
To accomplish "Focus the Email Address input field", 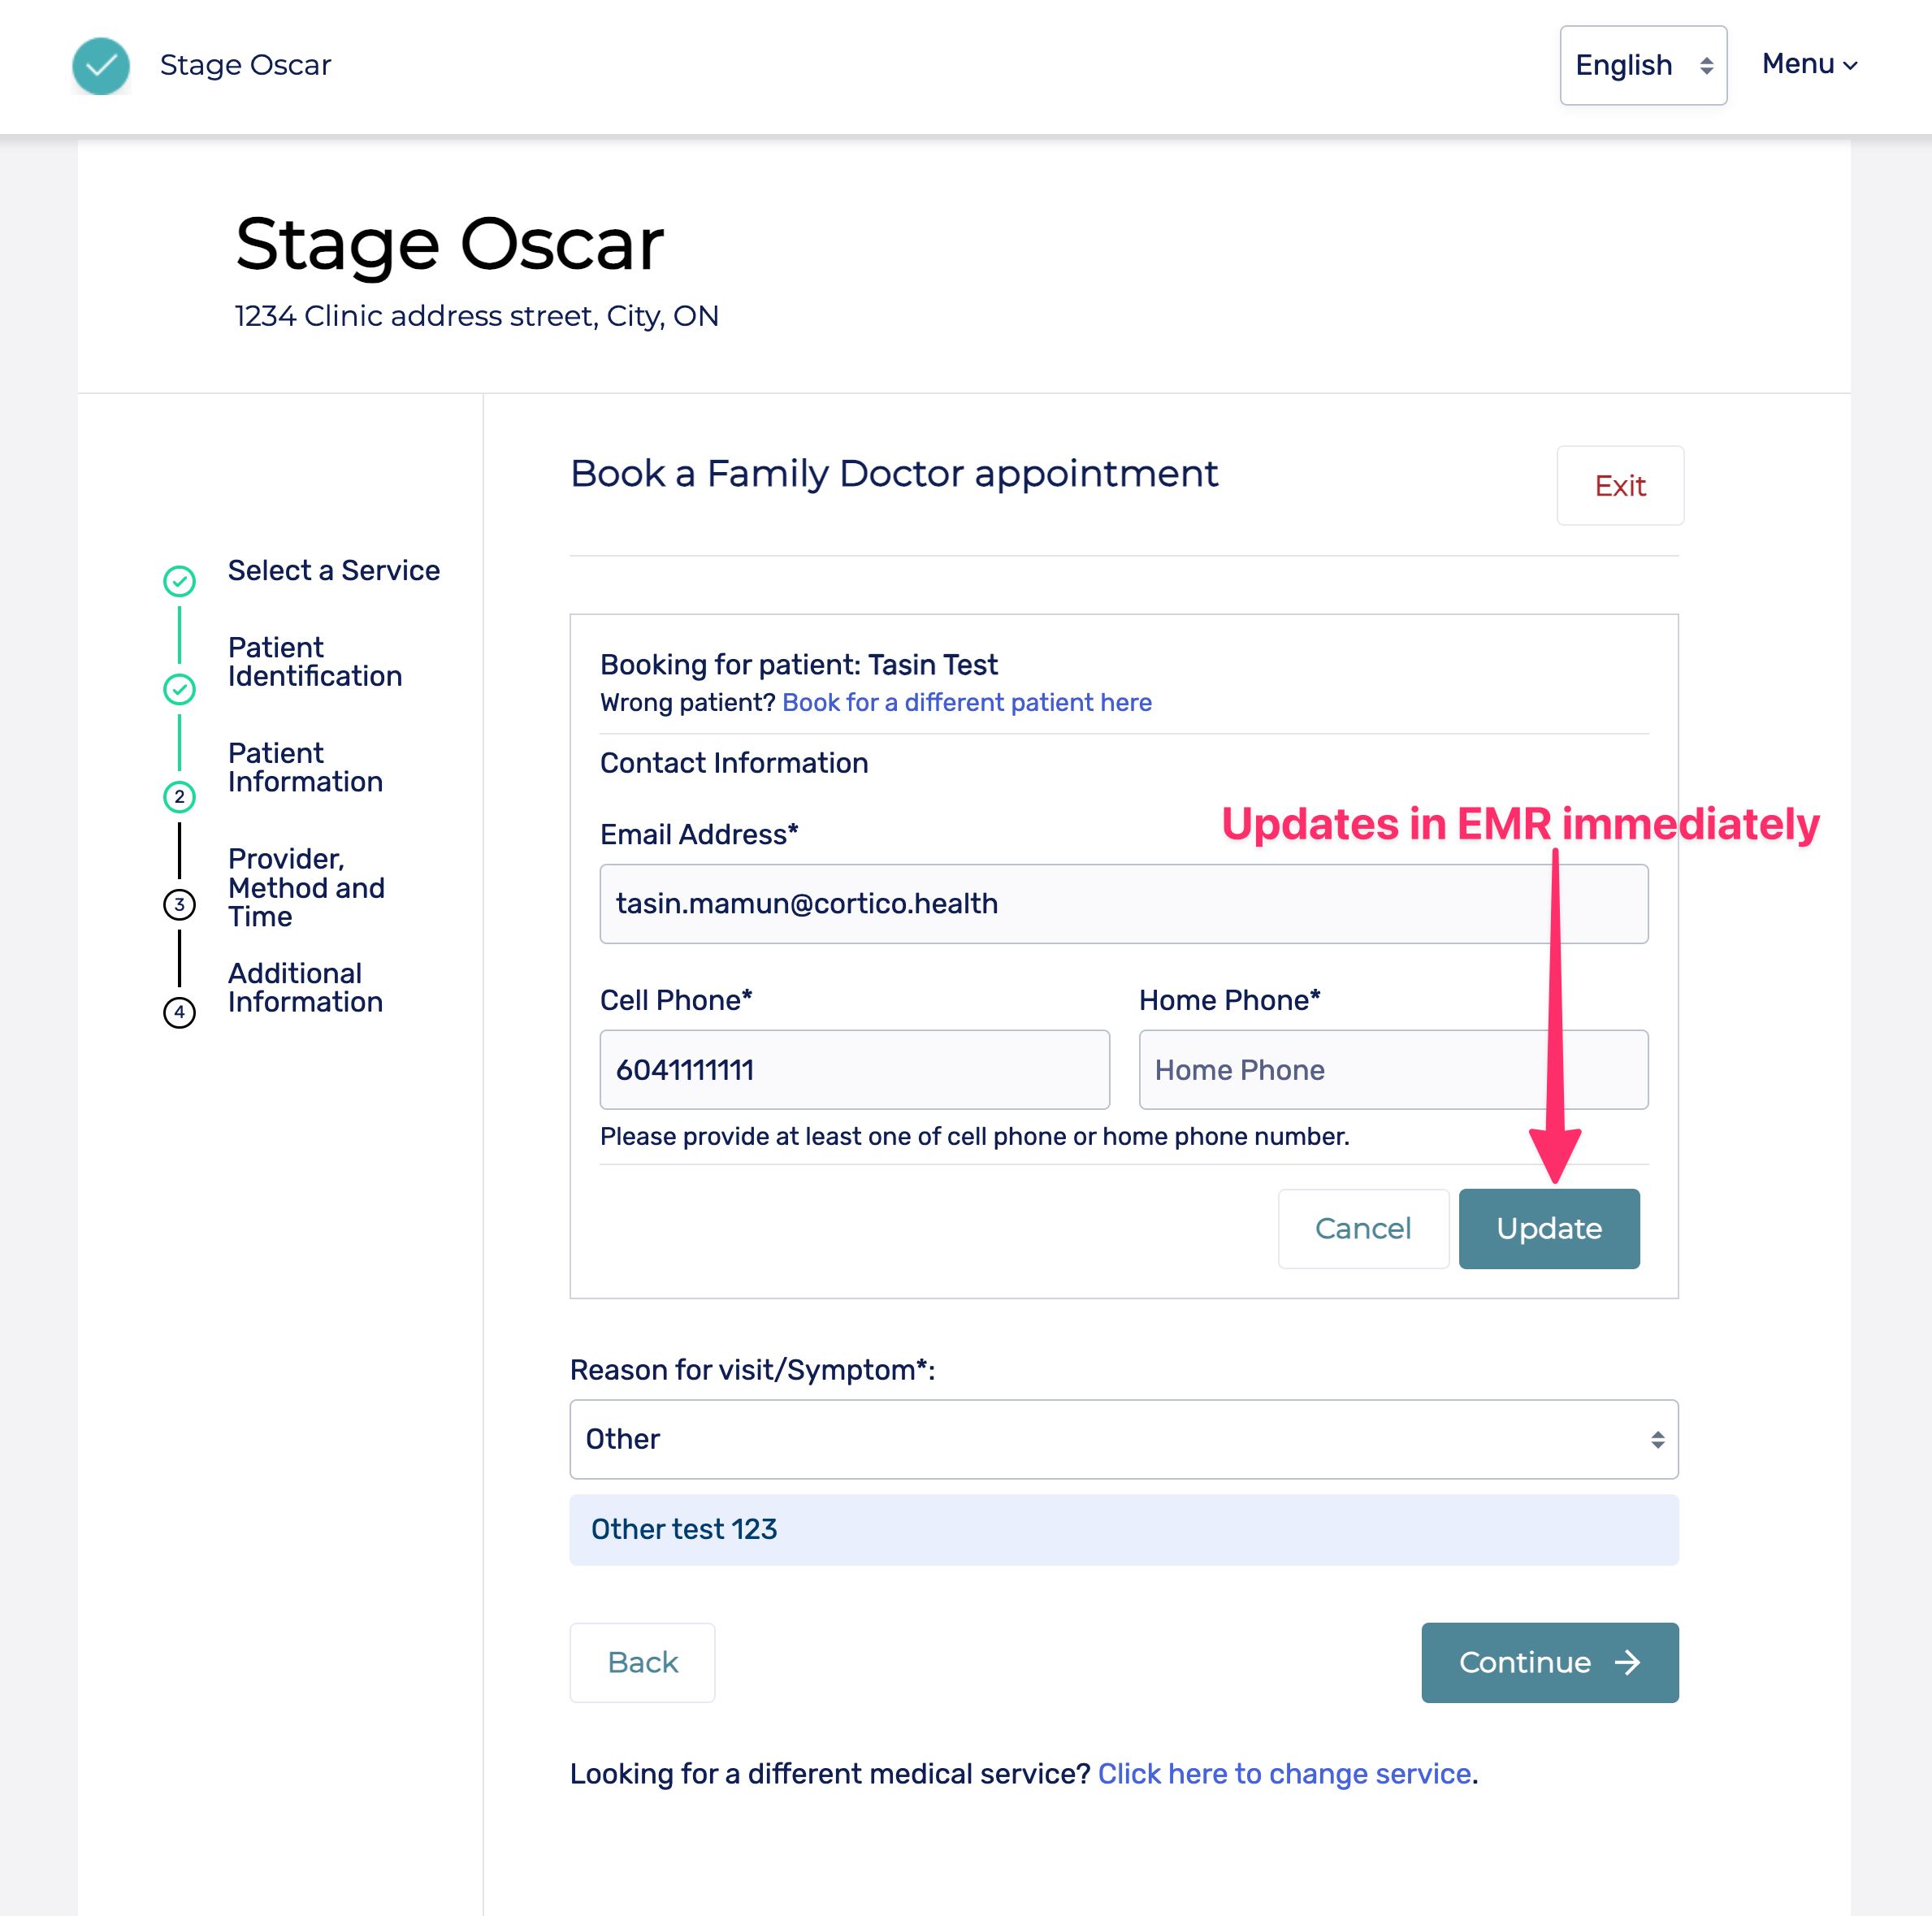I will coord(1123,904).
